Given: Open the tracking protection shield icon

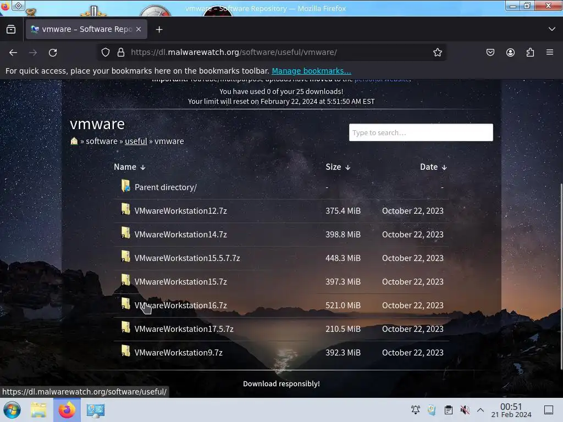Looking at the screenshot, I should pos(105,52).
